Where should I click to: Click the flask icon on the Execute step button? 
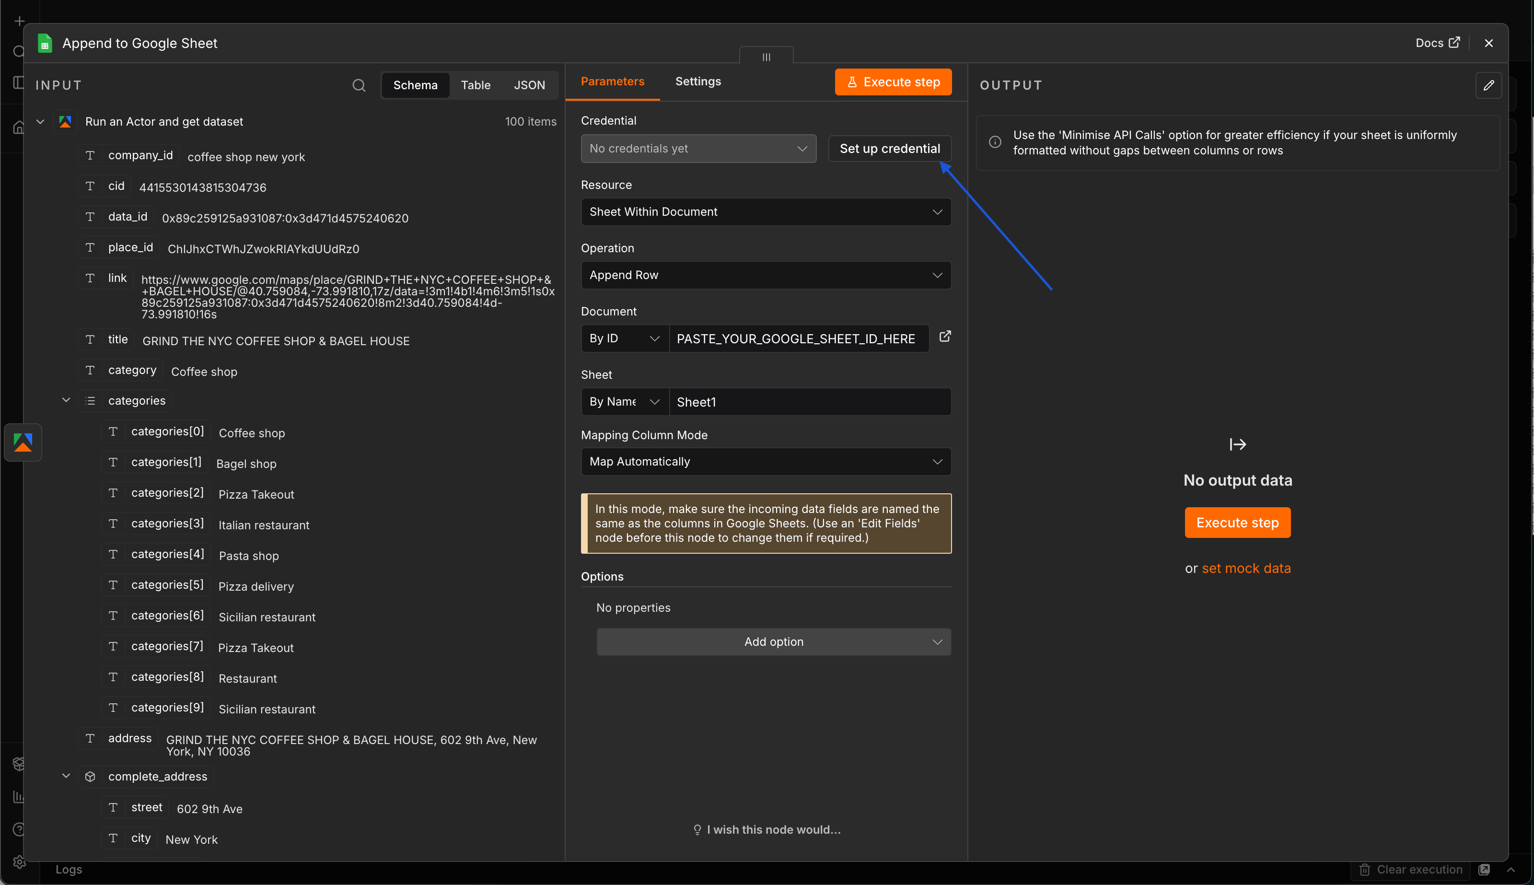pyautogui.click(x=852, y=82)
